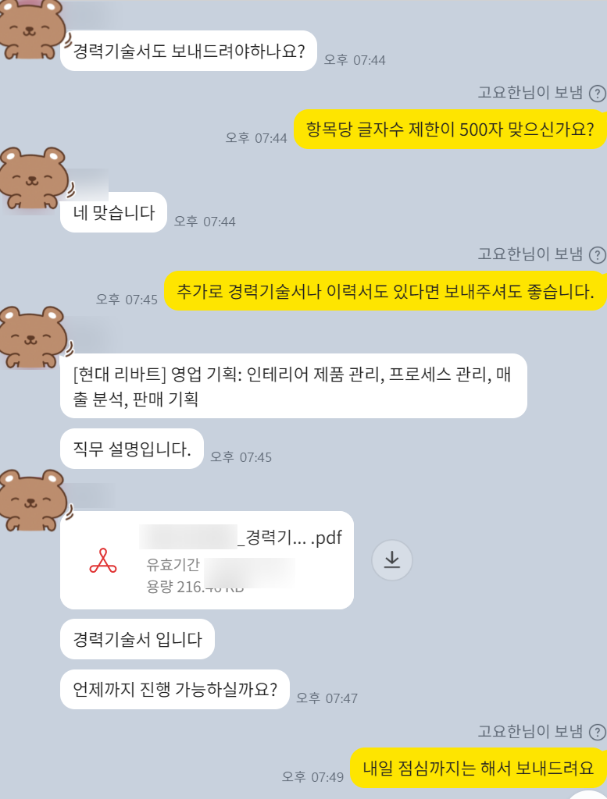
Task: Select the 항목당 글자수 제한이 500자 bubble
Action: [450, 130]
